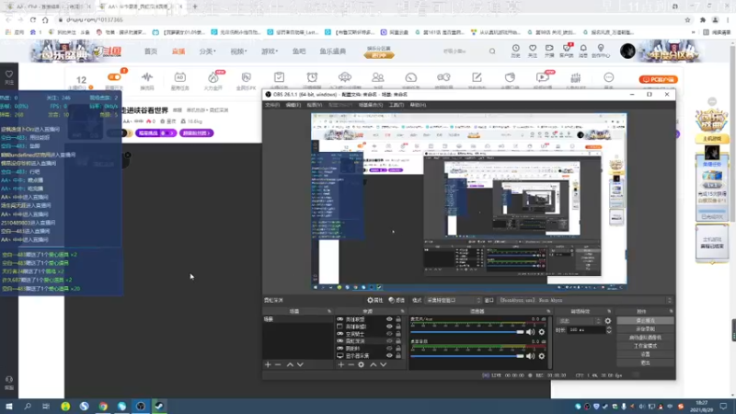This screenshot has width=736, height=414.
Task: Open Douyu 消息 notification bell icon
Action: tap(583, 51)
